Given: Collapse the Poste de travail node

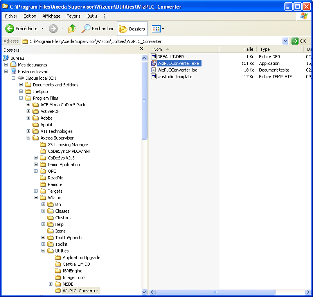Looking at the screenshot, I should pyautogui.click(x=6, y=72).
